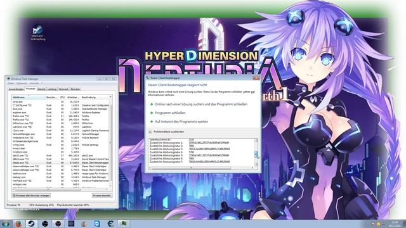Viewport: 406px width, 228px height.
Task: Select the taskmgr.exe process row
Action: point(60,177)
